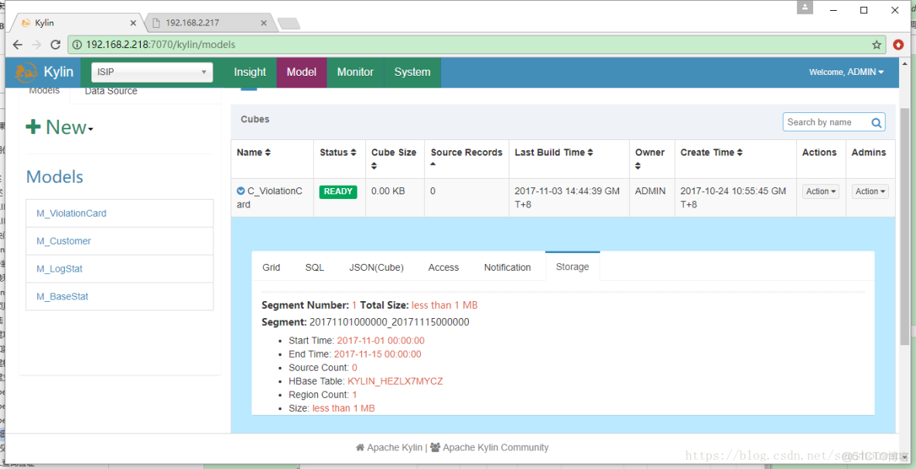
Task: Open the Access tab
Action: pos(443,268)
